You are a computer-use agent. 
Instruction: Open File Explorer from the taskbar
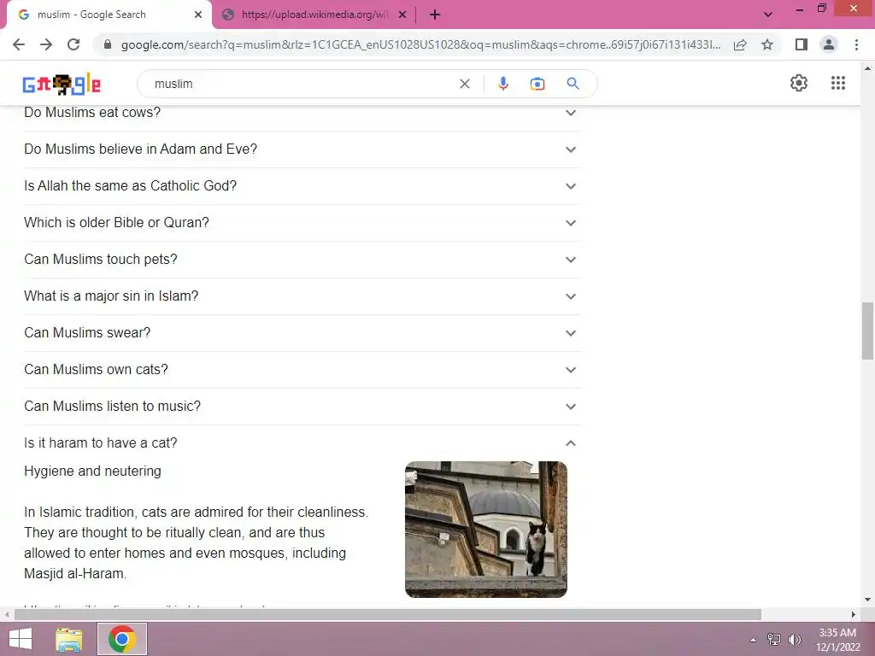[69, 639]
